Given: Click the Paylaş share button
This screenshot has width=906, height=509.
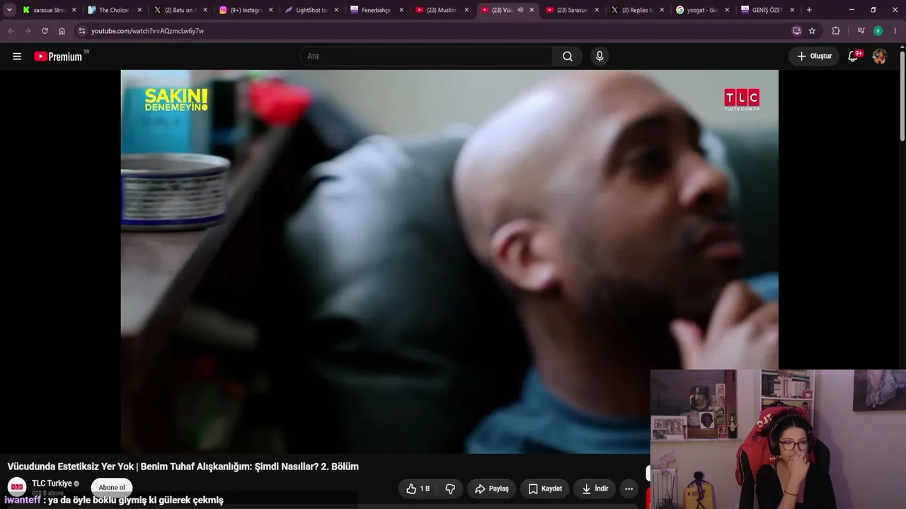Looking at the screenshot, I should click(x=492, y=488).
